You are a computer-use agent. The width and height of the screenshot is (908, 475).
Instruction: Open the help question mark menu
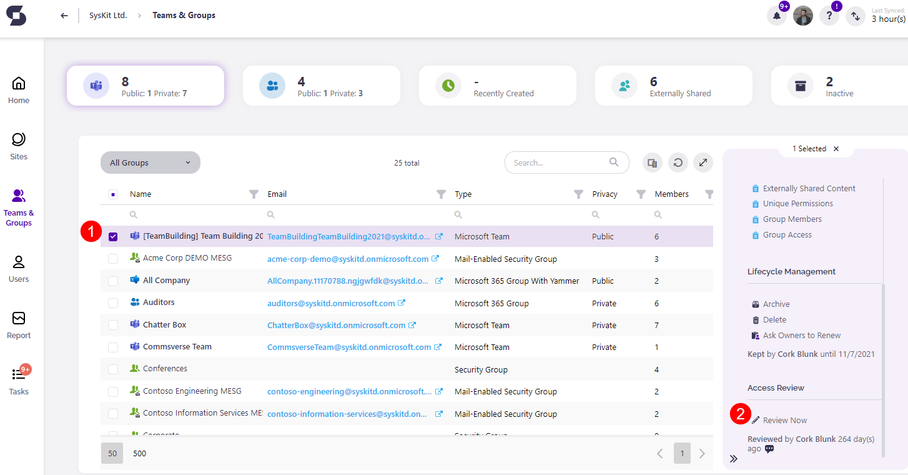pyautogui.click(x=829, y=16)
